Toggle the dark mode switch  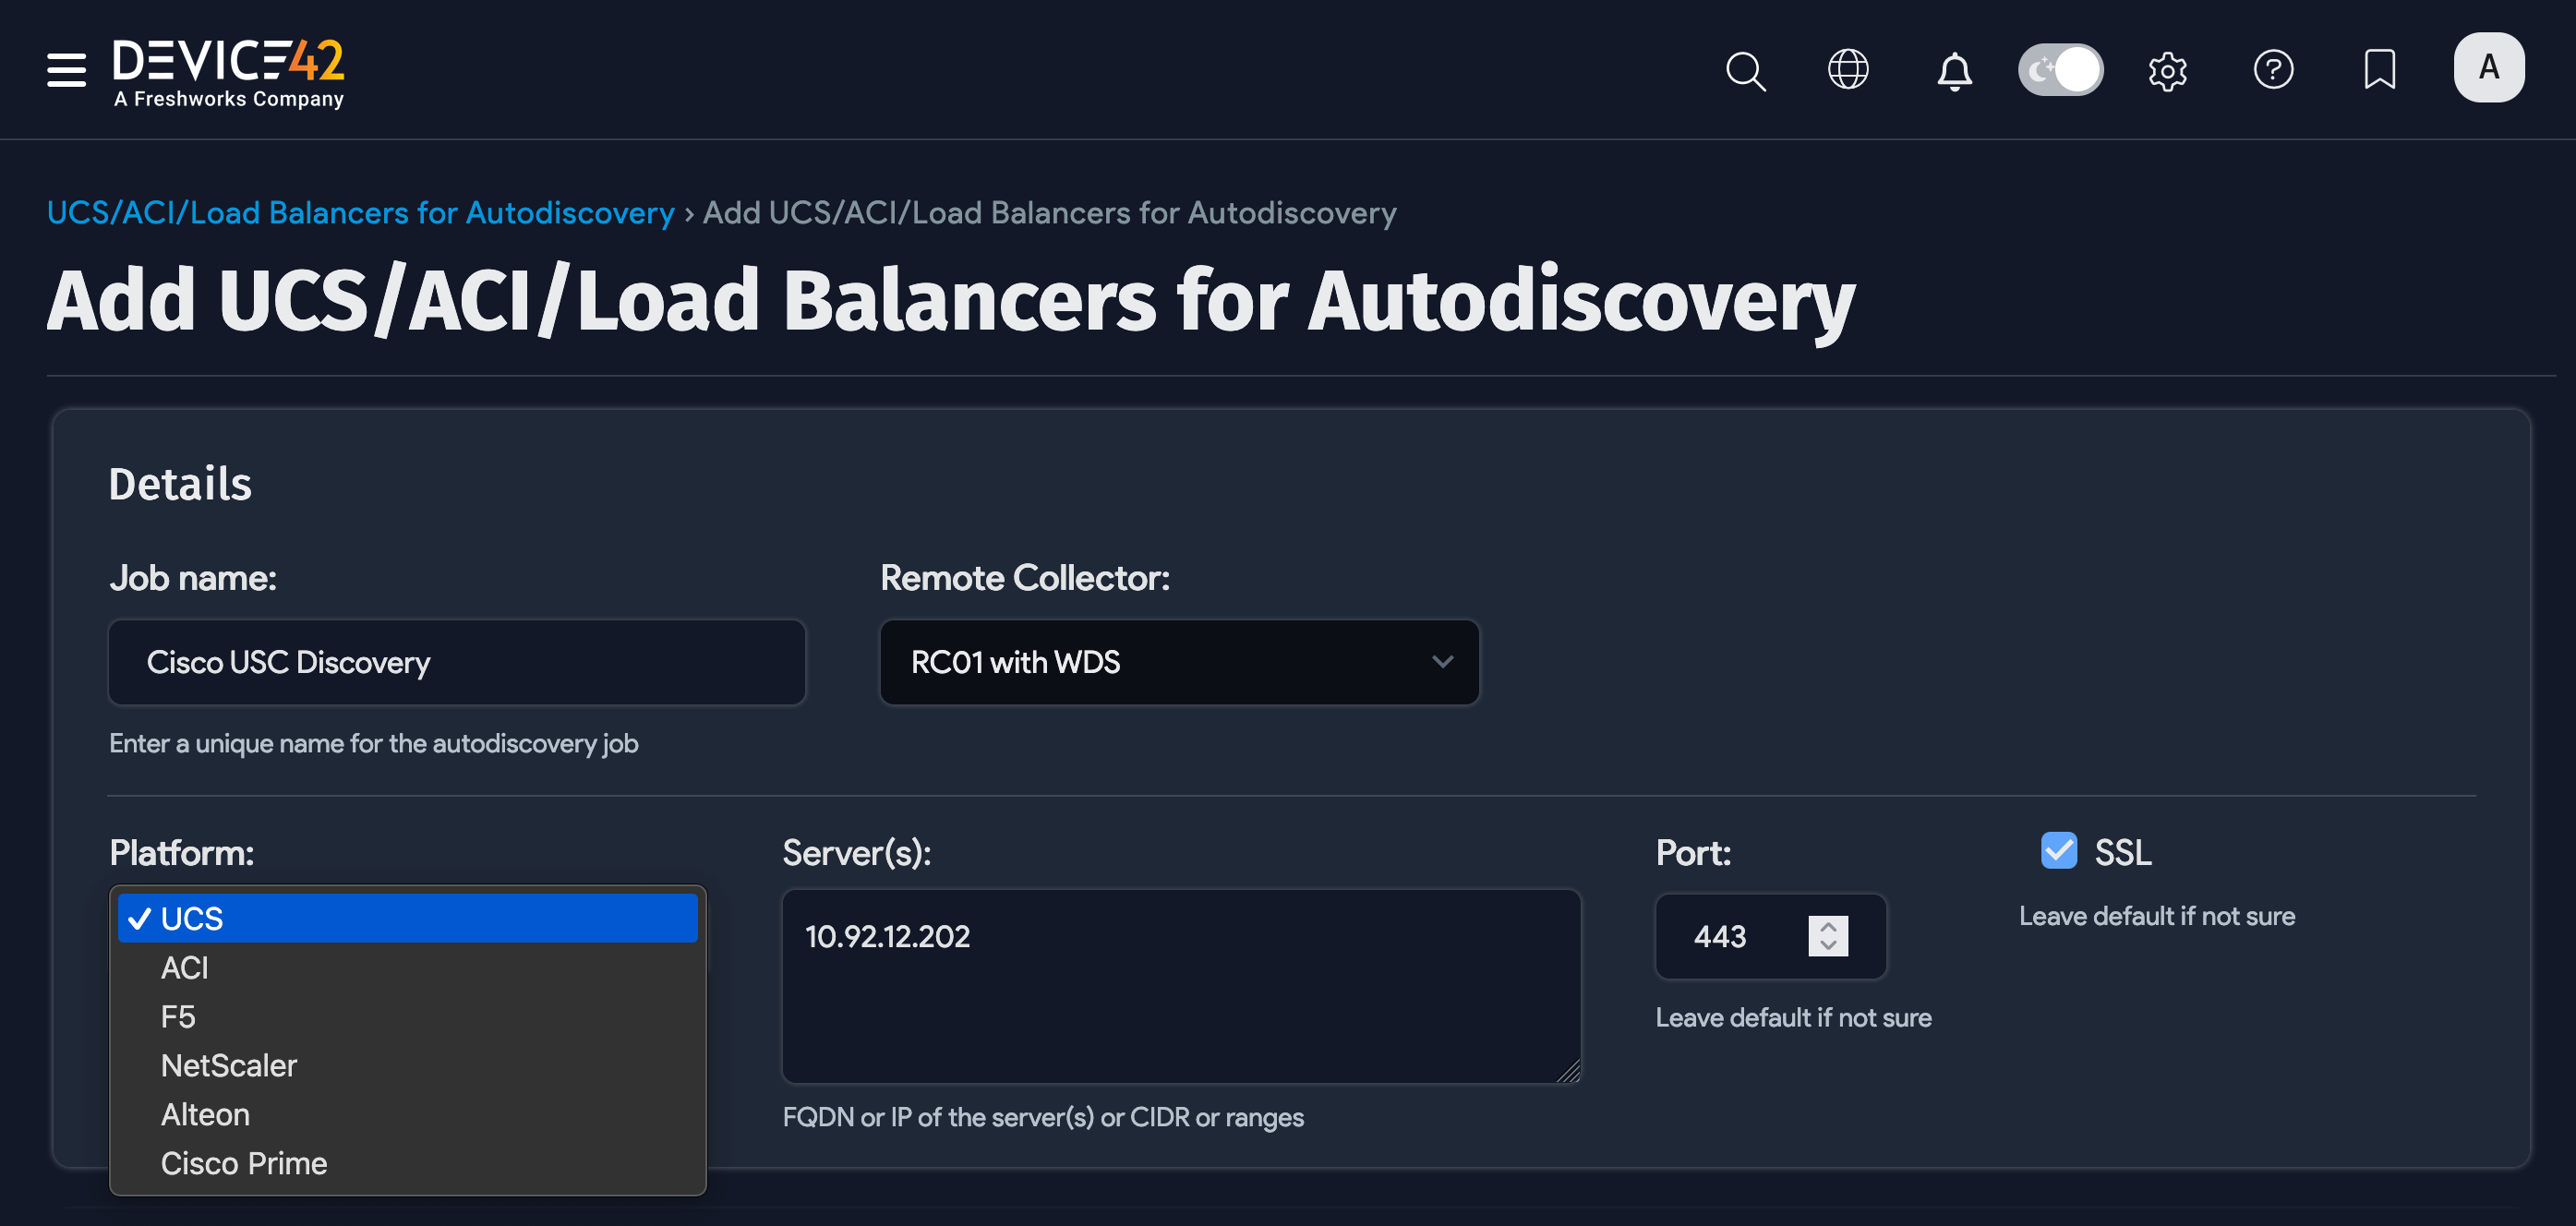[x=2060, y=70]
